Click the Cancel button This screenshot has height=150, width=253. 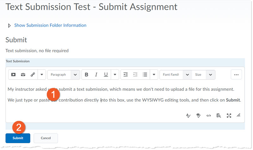click(46, 138)
